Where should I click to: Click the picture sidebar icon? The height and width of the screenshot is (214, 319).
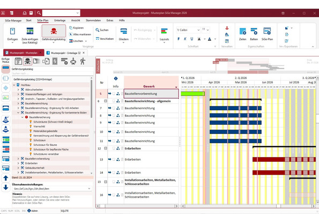pyautogui.click(x=6, y=97)
